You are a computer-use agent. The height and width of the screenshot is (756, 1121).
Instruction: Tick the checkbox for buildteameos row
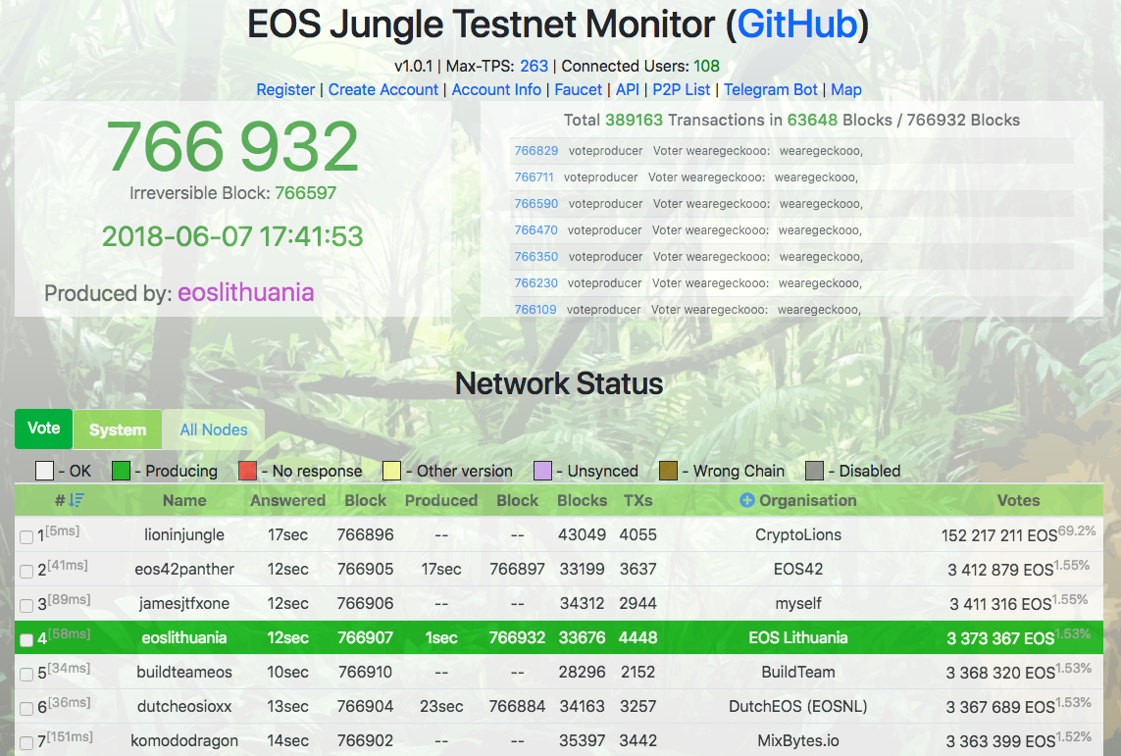coord(26,674)
